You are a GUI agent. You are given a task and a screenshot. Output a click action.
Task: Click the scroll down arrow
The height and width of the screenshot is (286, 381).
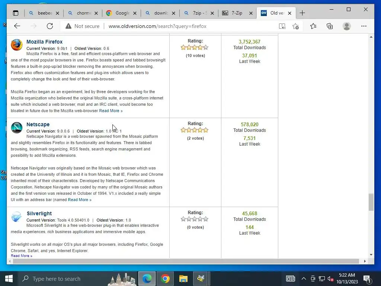click(371, 255)
